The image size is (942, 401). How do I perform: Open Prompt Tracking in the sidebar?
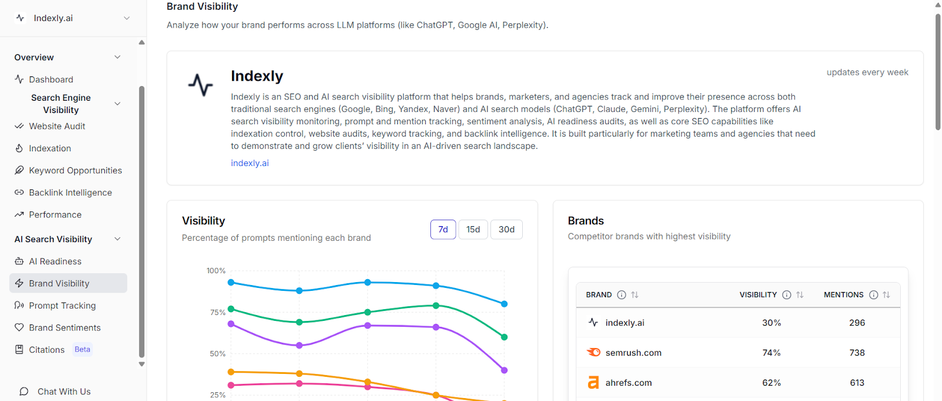62,306
